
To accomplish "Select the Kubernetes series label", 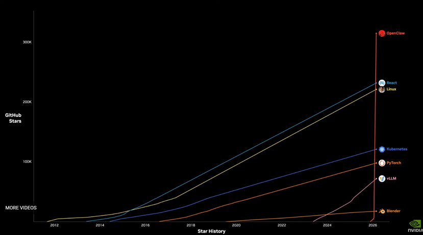I will pos(397,149).
